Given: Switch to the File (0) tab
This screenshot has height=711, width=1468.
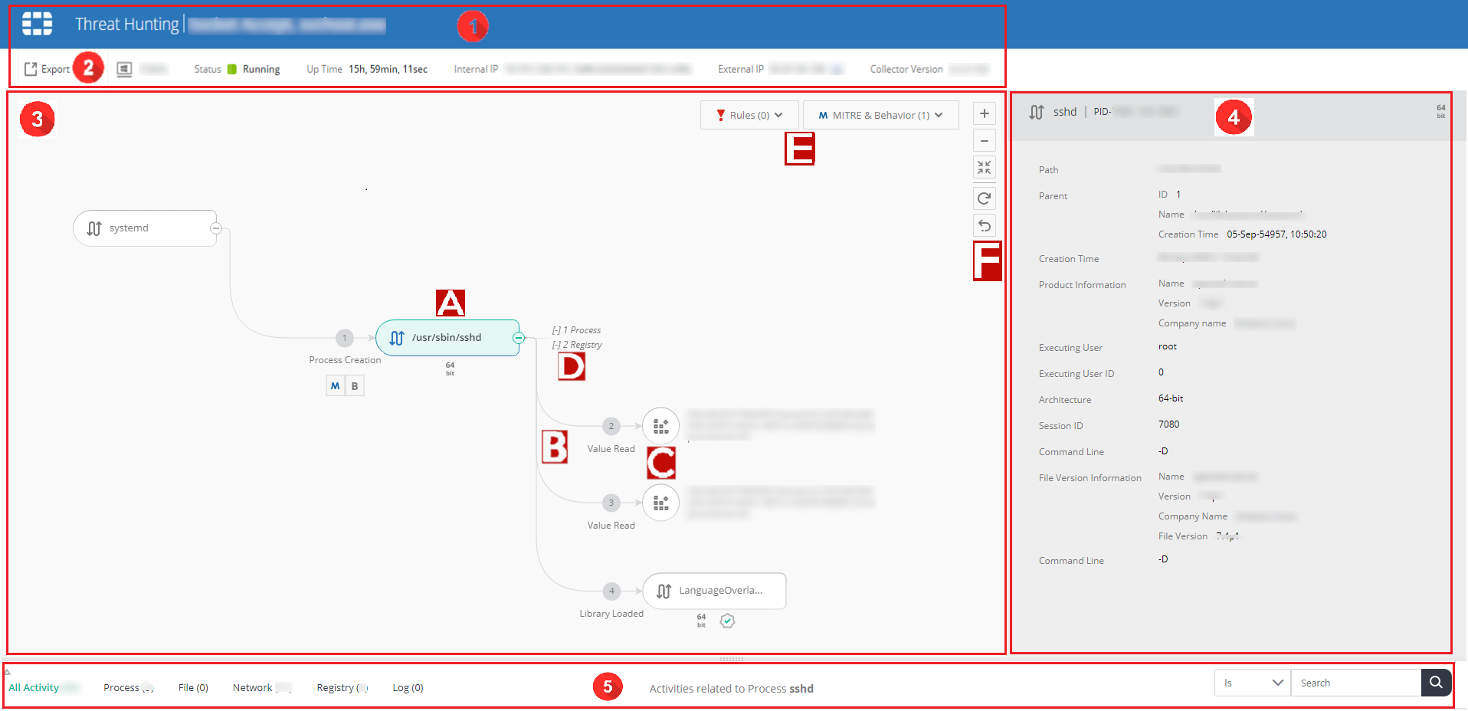Looking at the screenshot, I should [193, 687].
